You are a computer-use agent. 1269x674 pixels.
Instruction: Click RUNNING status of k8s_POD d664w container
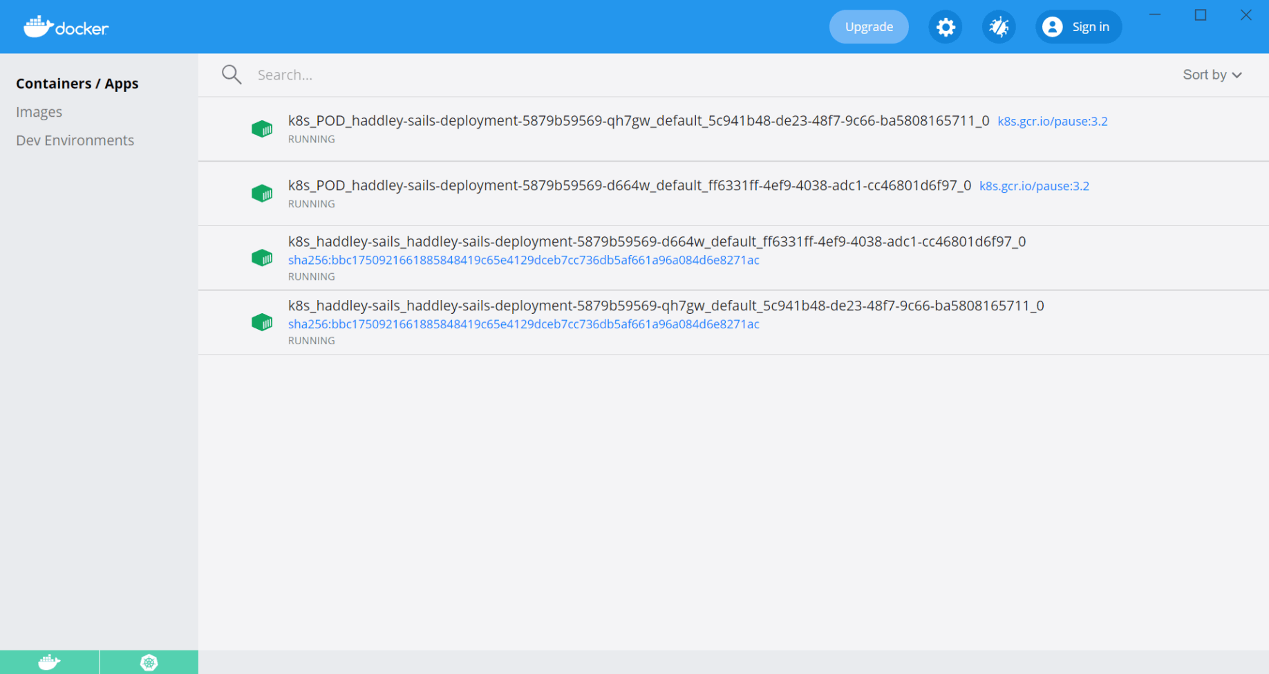[312, 204]
